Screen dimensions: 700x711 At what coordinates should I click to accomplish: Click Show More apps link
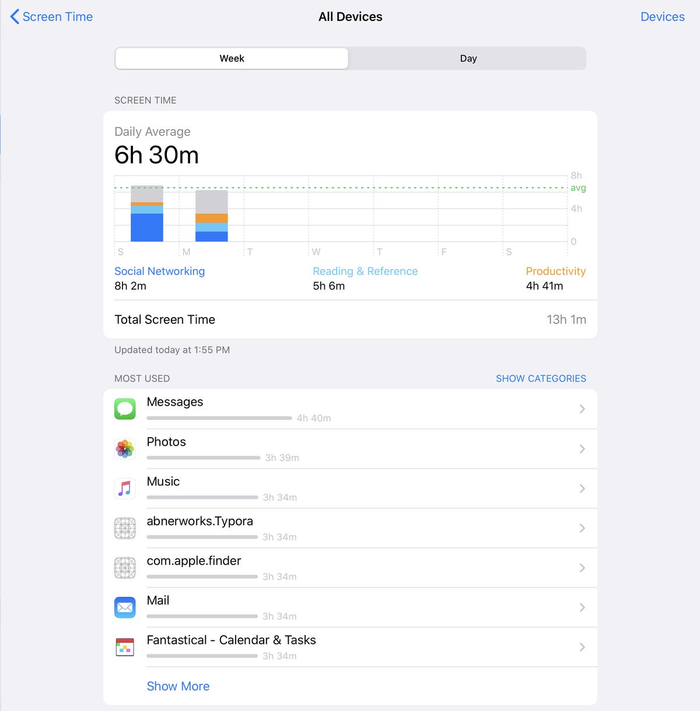(178, 686)
